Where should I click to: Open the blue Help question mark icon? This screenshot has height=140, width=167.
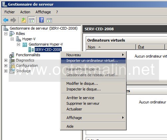coord(41,20)
